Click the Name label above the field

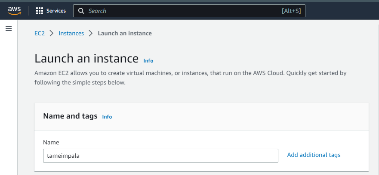coord(51,142)
